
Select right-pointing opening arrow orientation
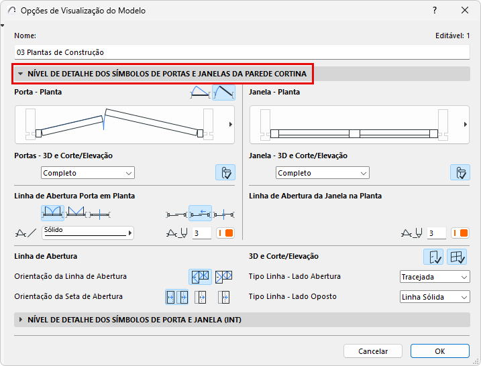201,297
